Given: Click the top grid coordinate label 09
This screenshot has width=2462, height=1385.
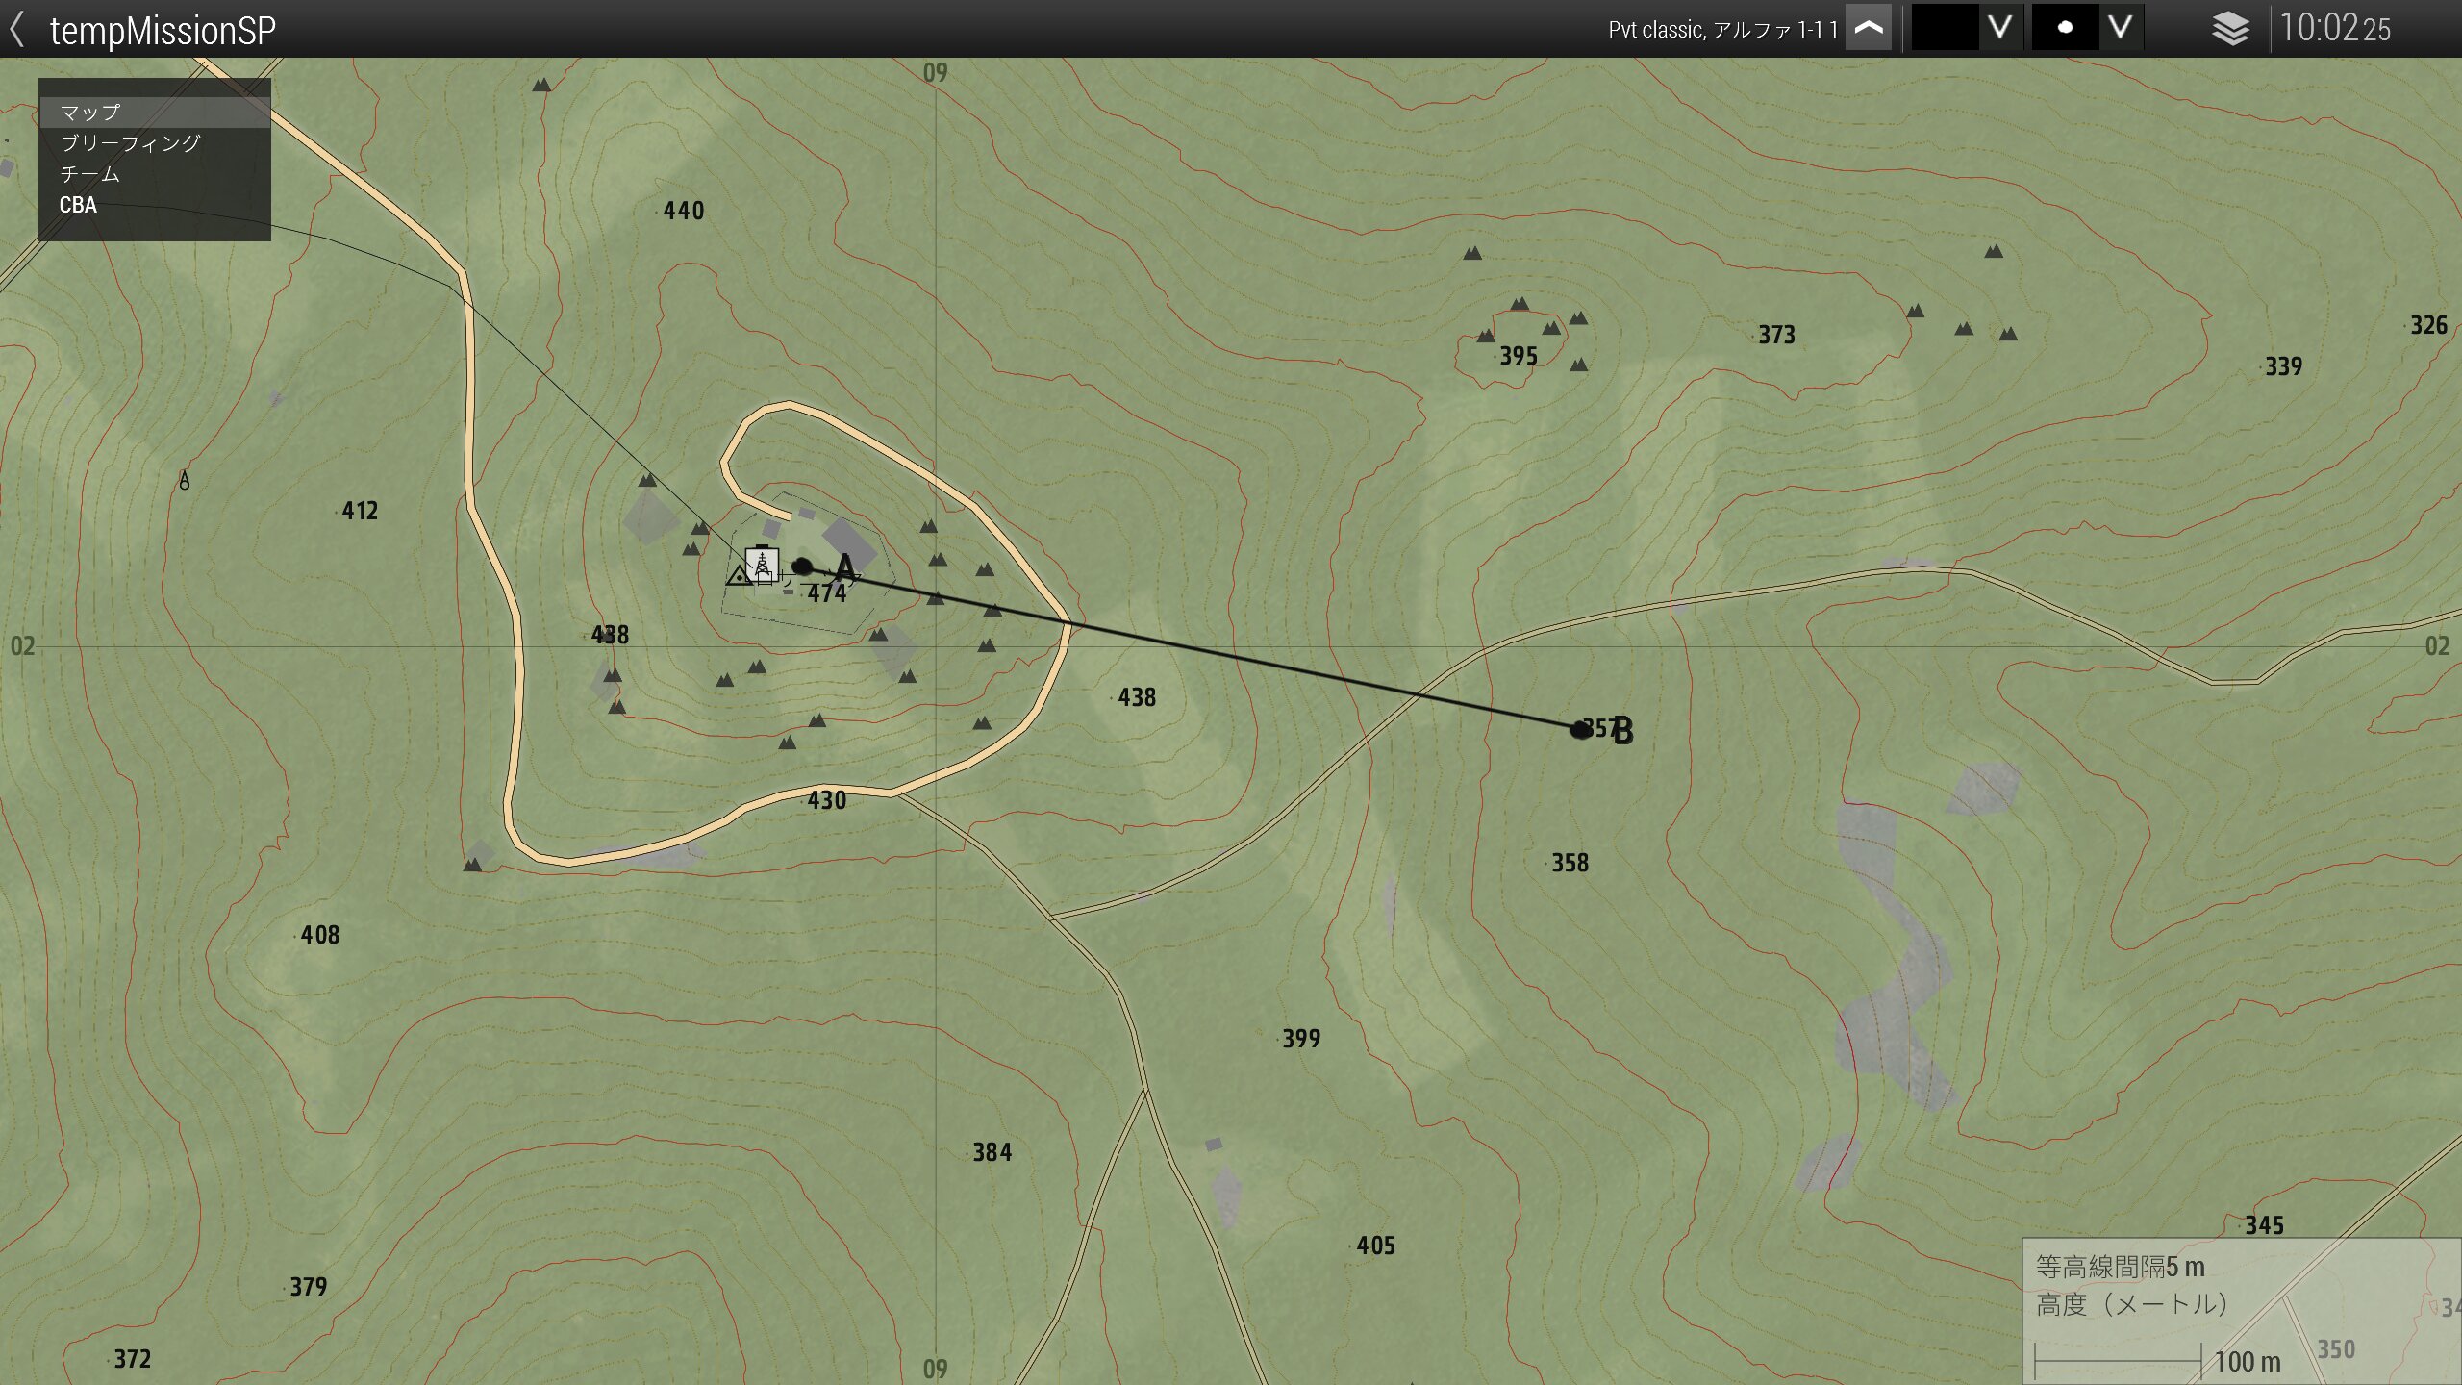Looking at the screenshot, I should tap(936, 73).
